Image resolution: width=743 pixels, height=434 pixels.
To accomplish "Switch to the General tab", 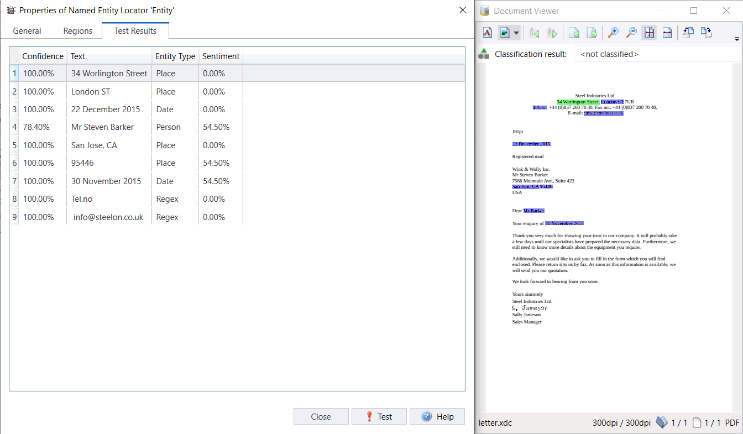I will pyautogui.click(x=27, y=31).
